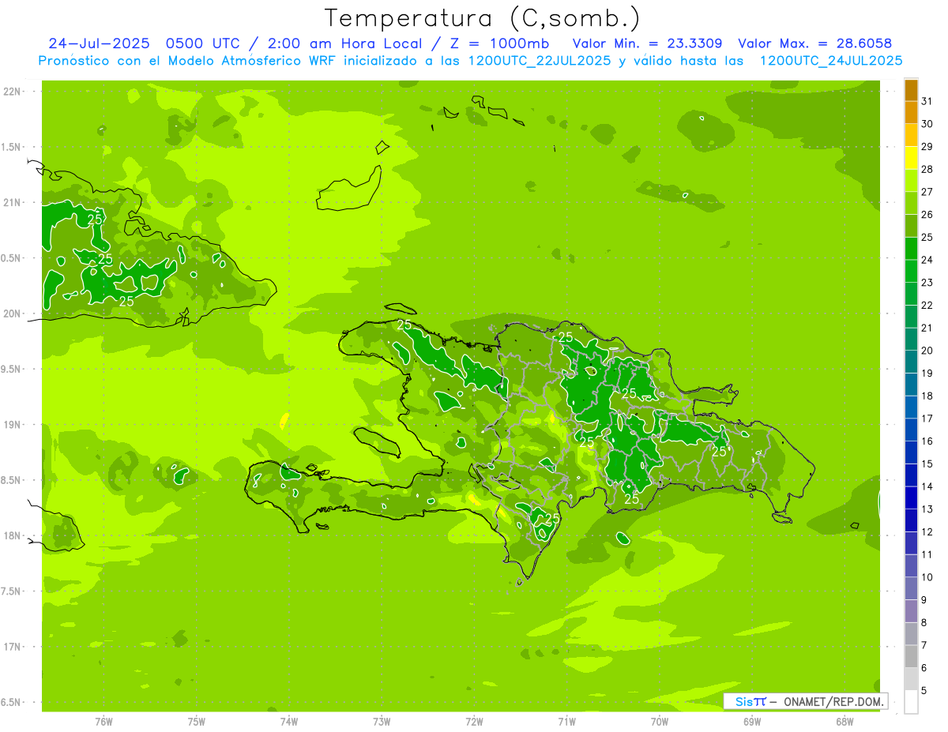
Task: Click the "70W" longitude axis label
Action: tap(660, 722)
